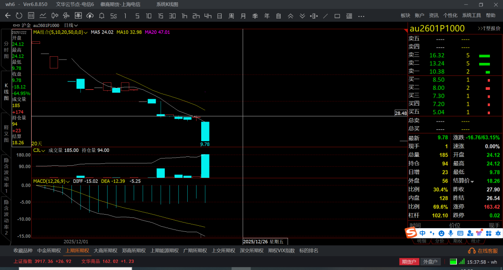
Task: Select the 季 quarterly period button
Action: 255,16
